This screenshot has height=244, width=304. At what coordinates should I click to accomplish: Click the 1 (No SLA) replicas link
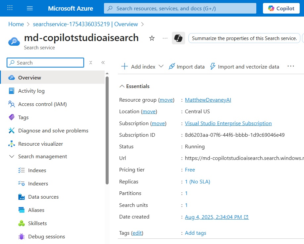[x=197, y=182]
